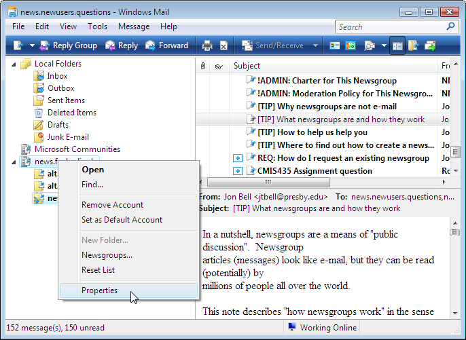Open the Tools menu

[x=97, y=26]
